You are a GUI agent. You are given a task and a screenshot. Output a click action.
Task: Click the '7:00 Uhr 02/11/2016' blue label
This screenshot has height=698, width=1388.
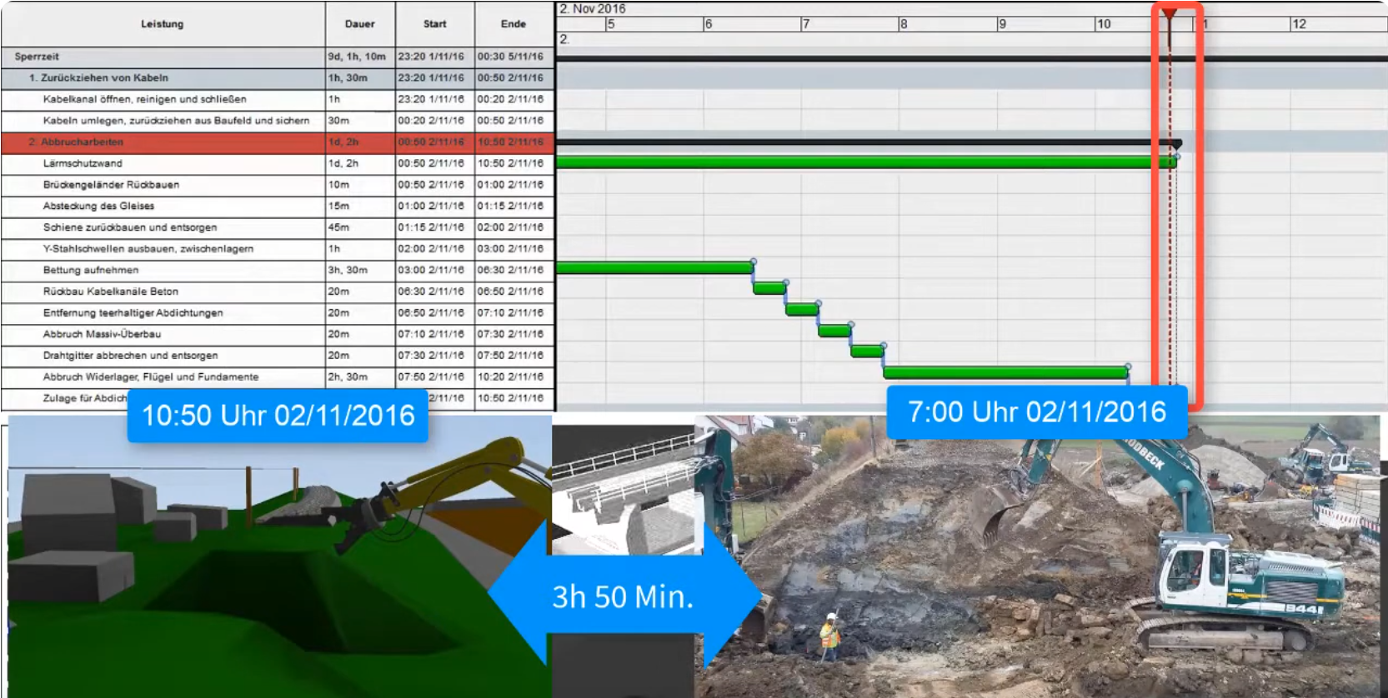click(x=1036, y=411)
